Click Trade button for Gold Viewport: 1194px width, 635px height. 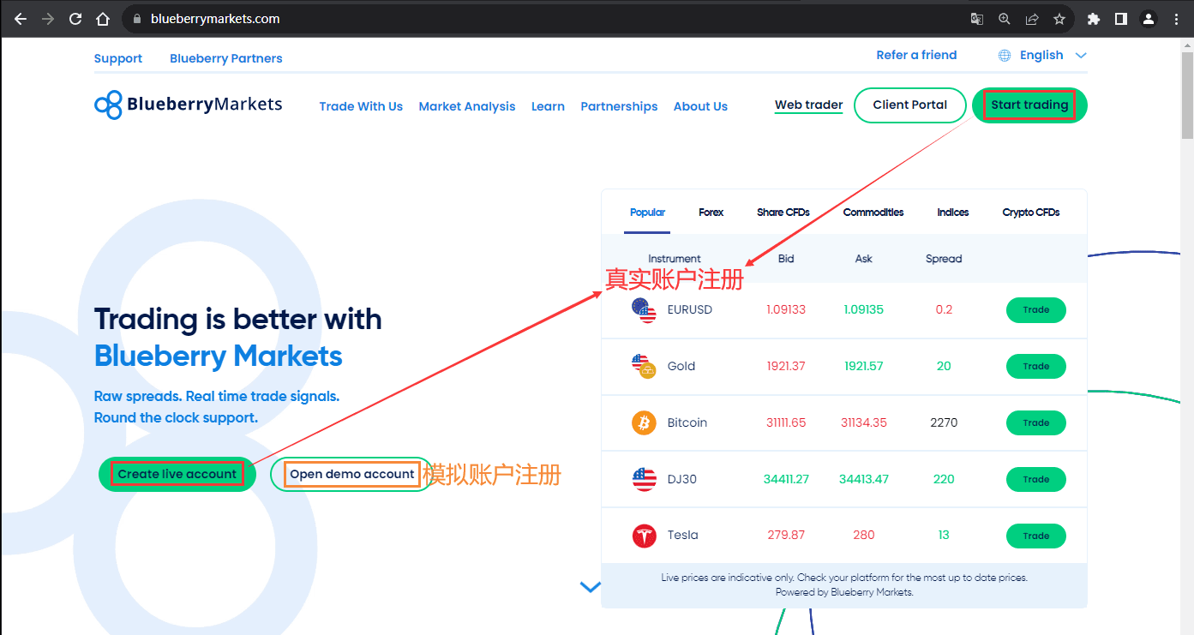1035,367
